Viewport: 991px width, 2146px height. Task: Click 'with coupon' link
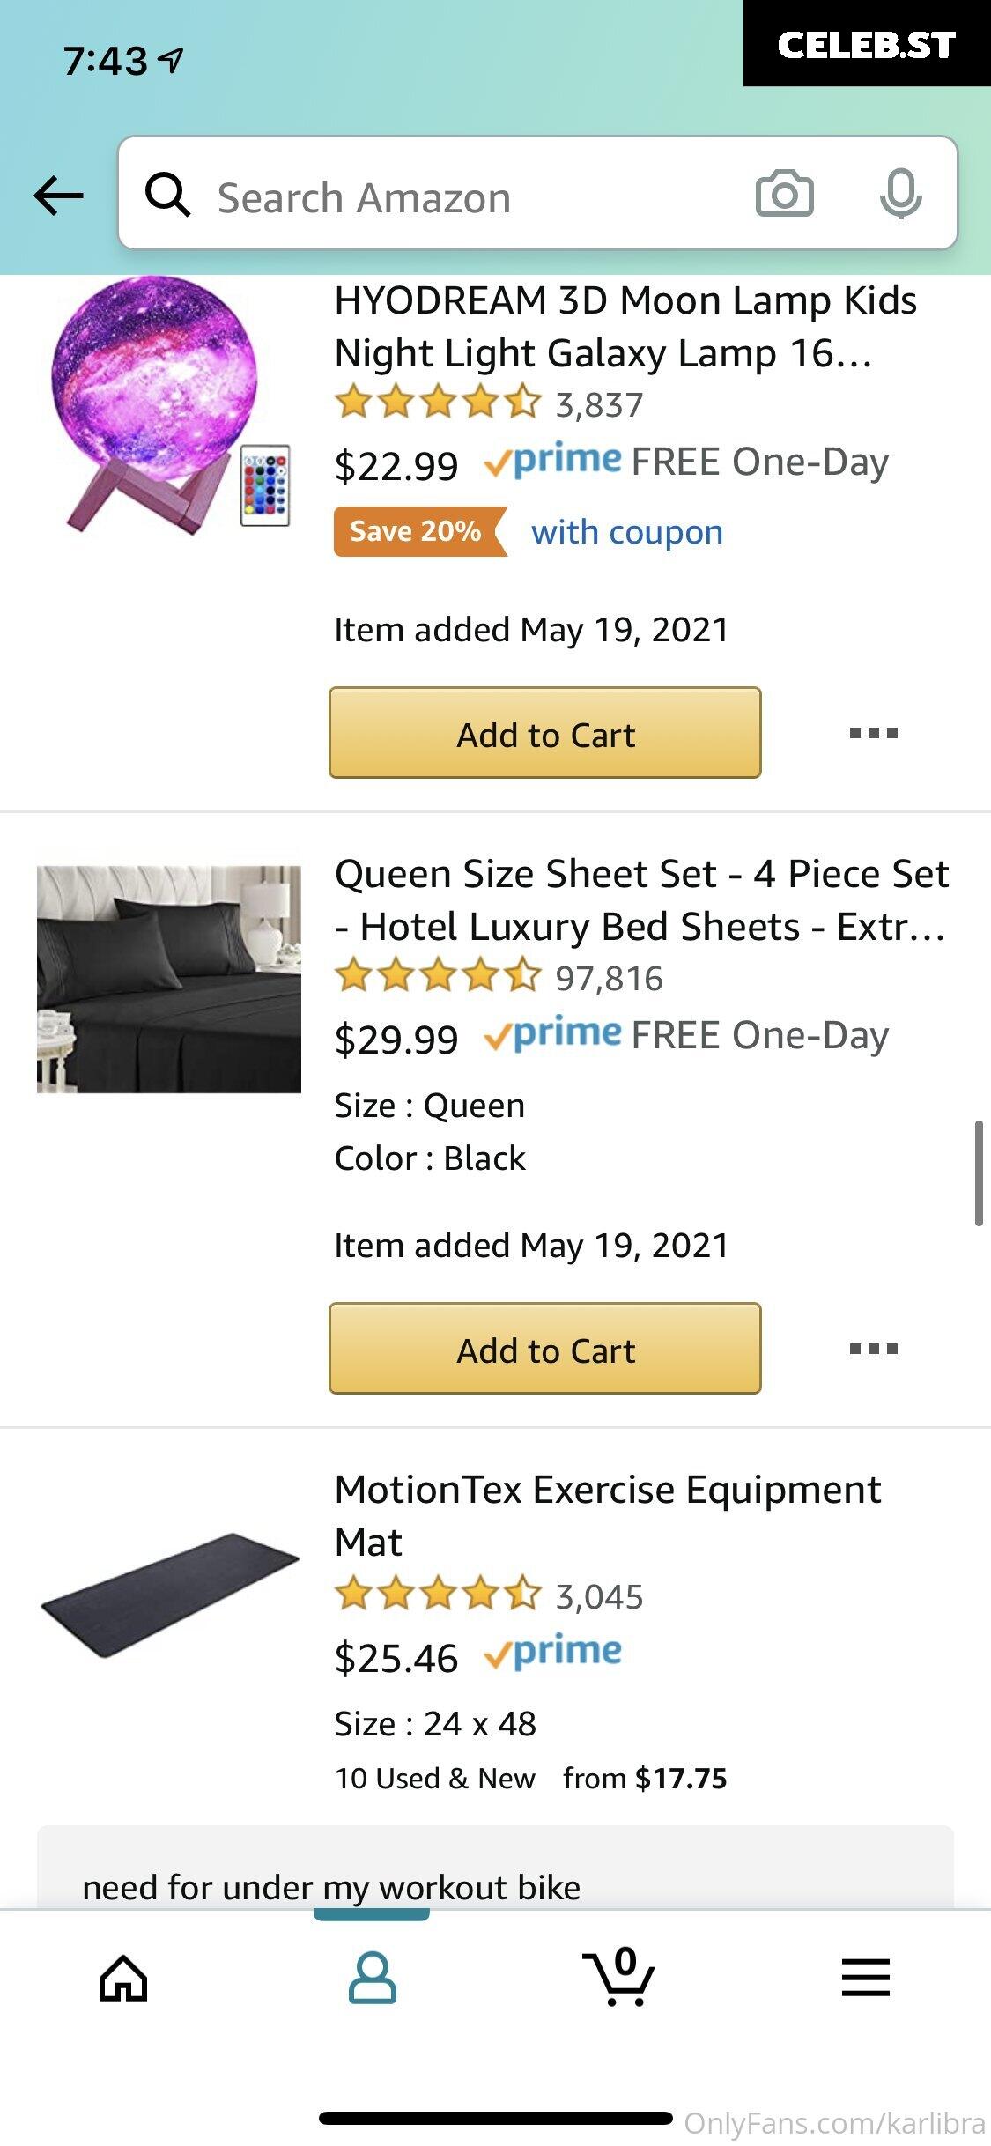[x=627, y=532]
